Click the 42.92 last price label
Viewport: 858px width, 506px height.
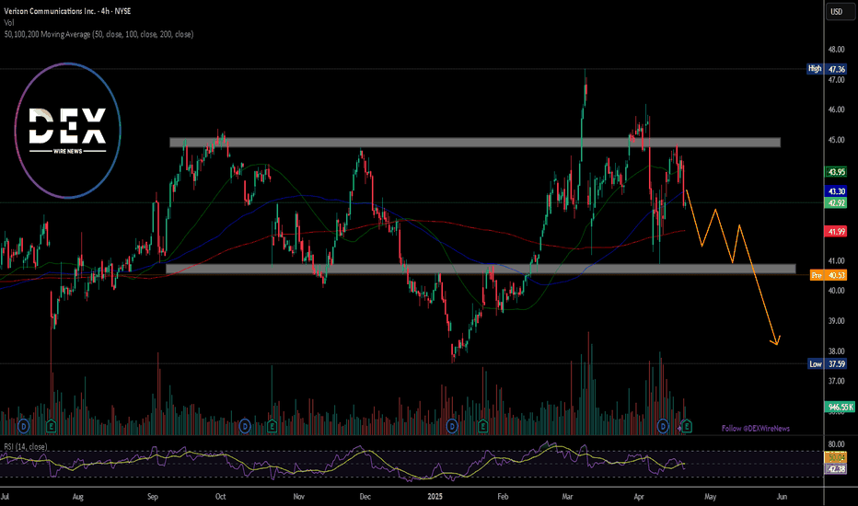coord(836,203)
